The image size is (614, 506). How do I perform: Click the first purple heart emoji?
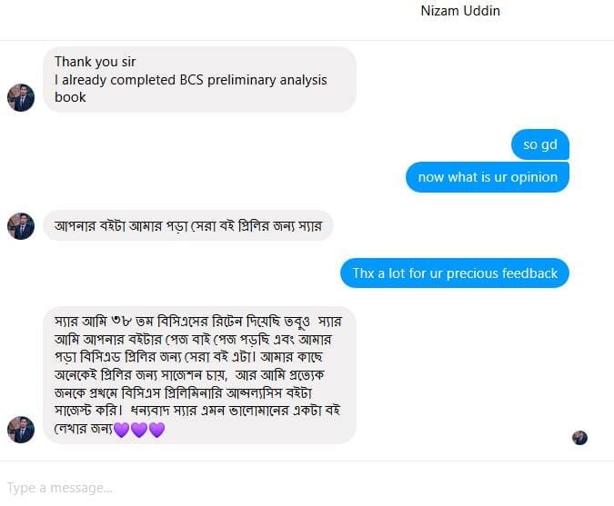(x=122, y=430)
